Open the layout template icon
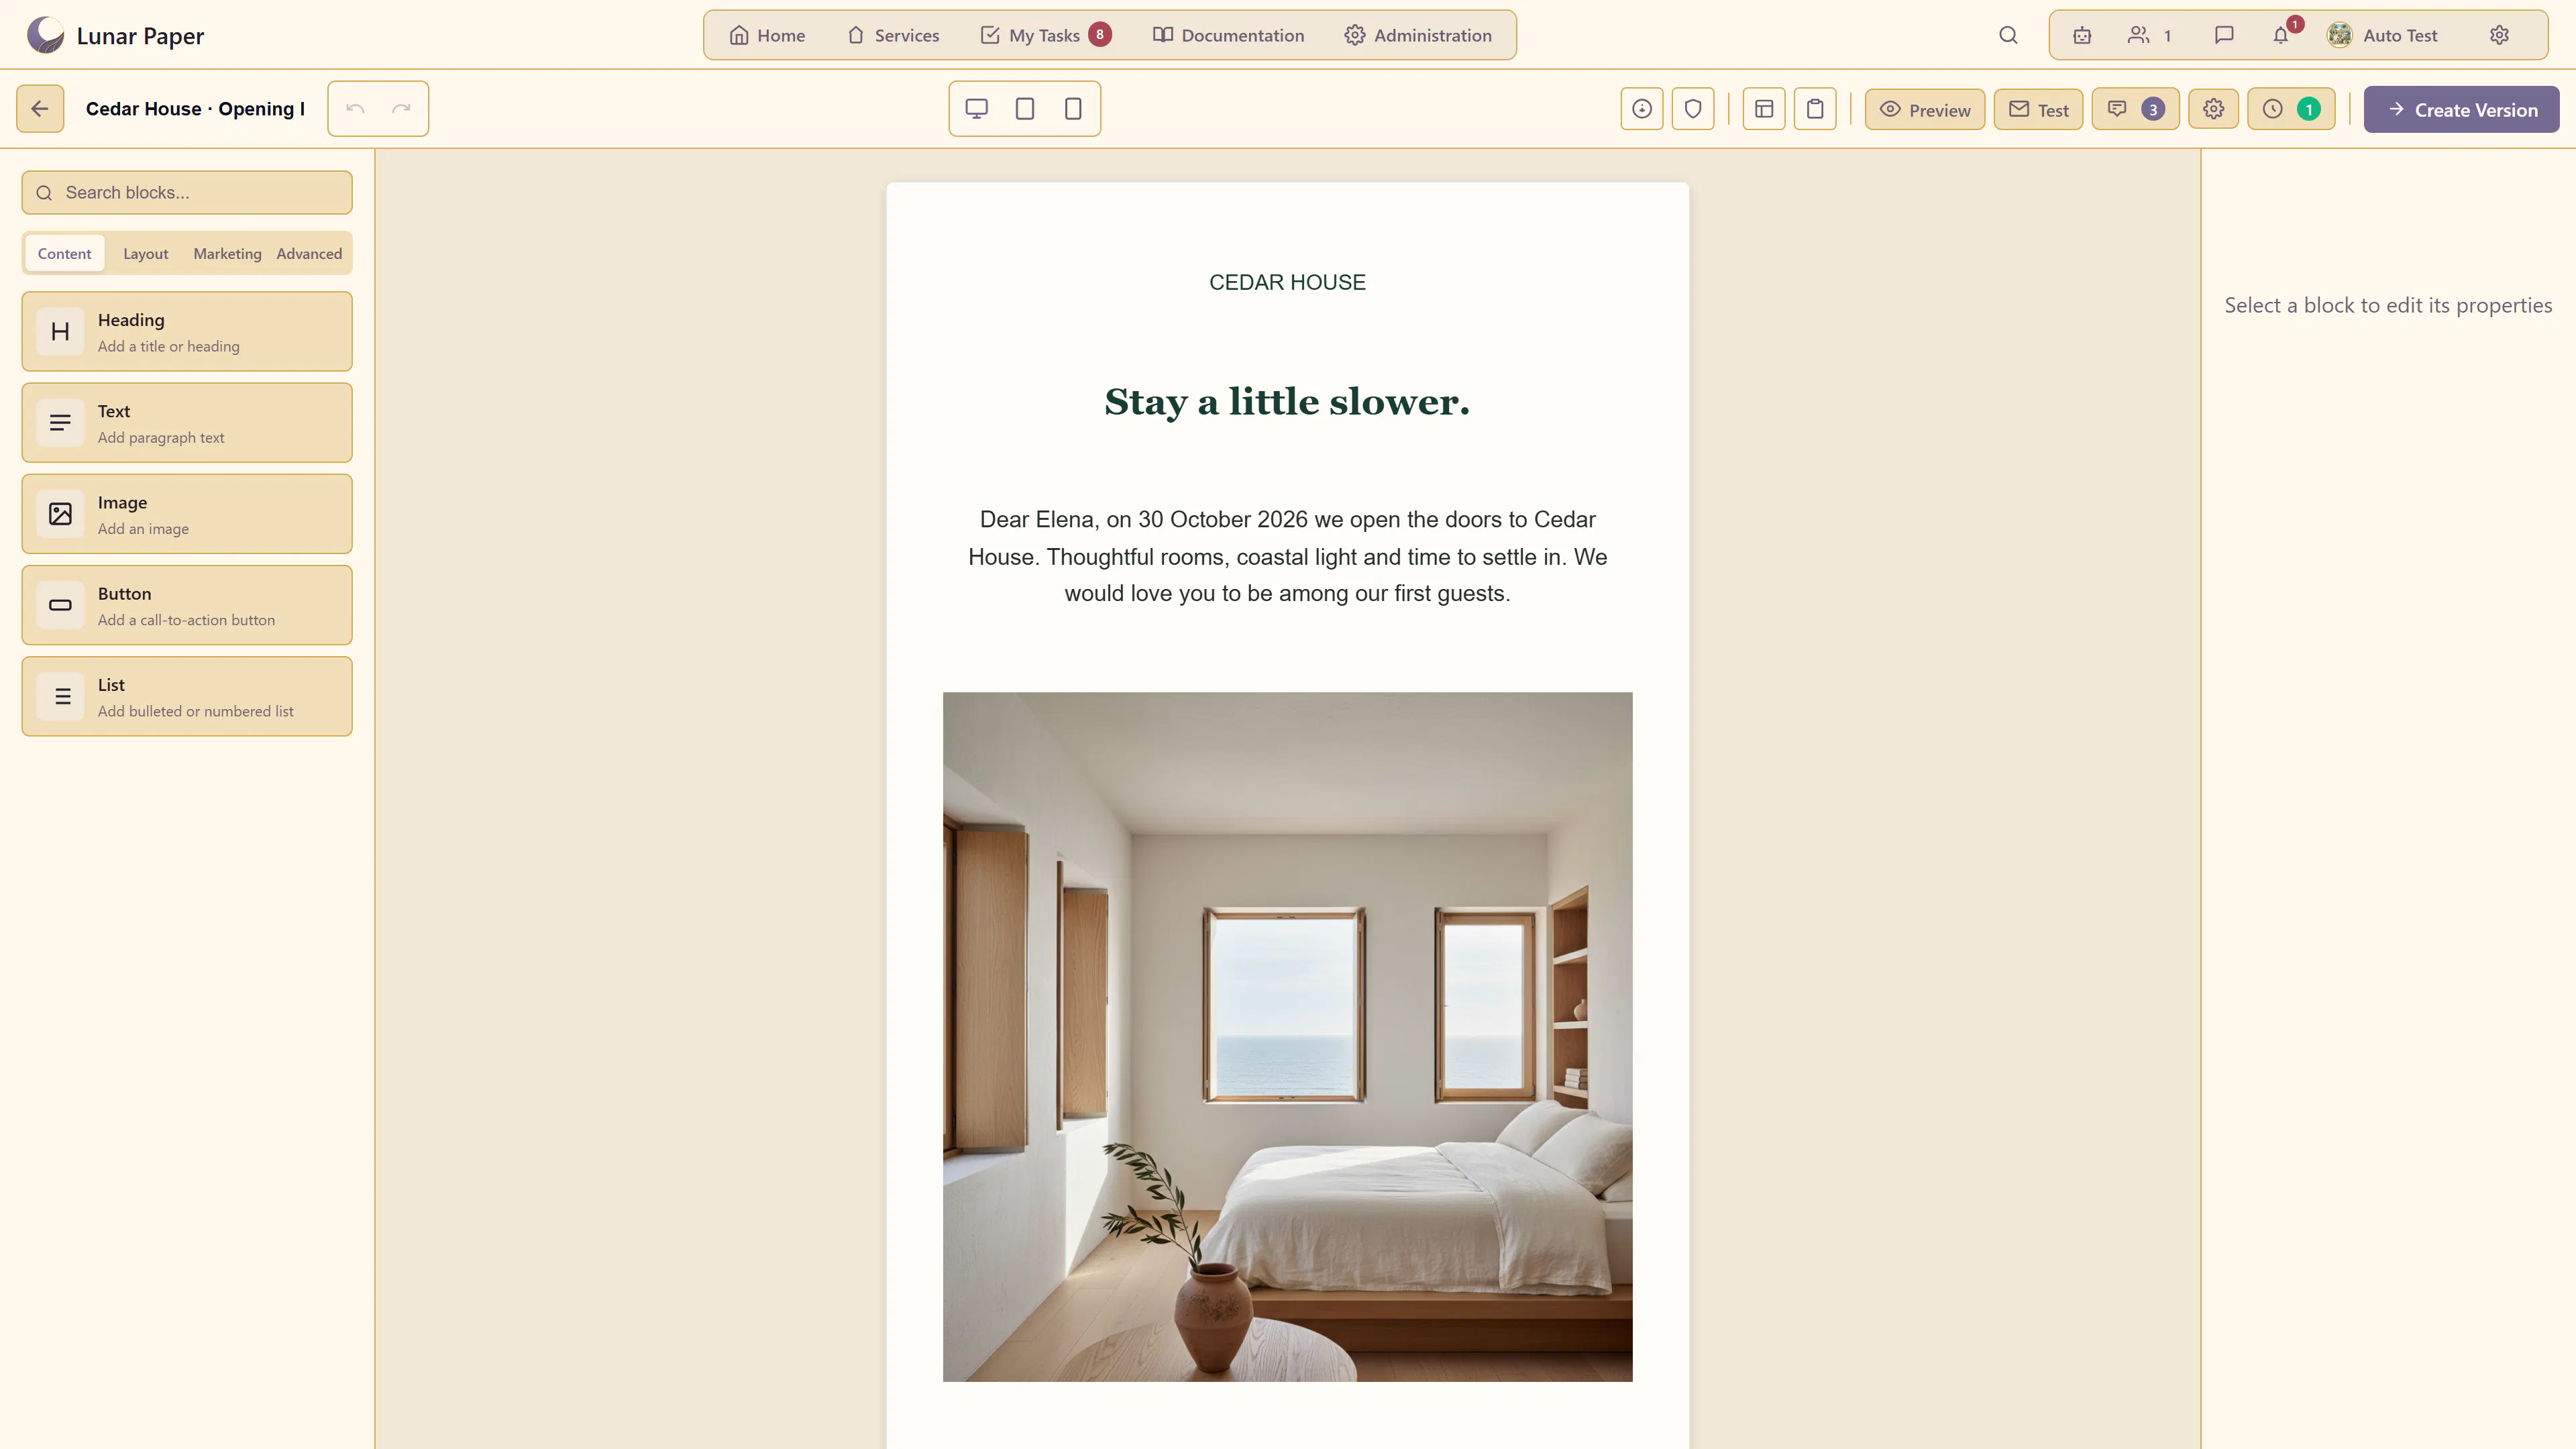The image size is (2576, 1449). 1764,109
